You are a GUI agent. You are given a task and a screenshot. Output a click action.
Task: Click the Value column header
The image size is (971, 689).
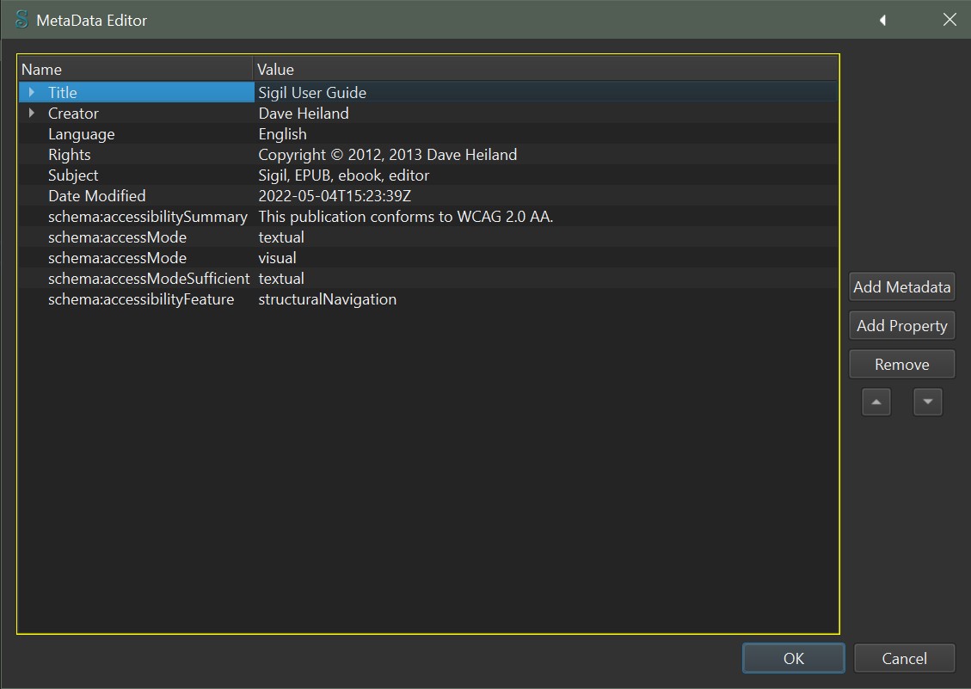pos(545,70)
